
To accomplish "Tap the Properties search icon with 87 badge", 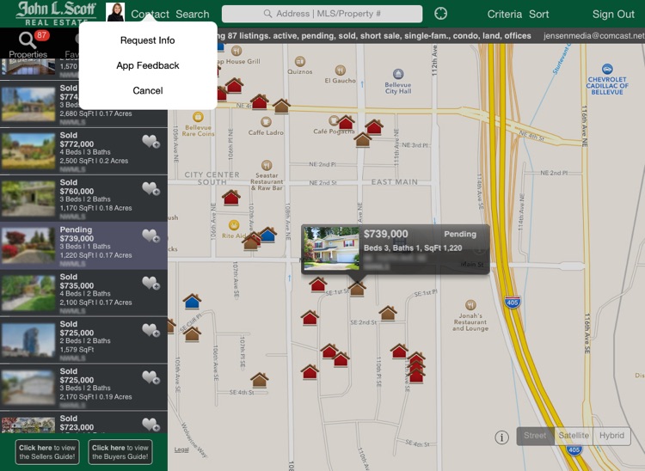I will click(28, 44).
